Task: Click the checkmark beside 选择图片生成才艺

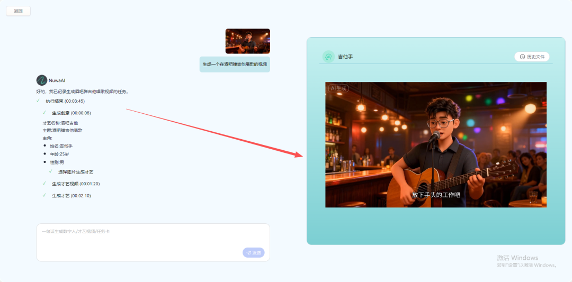Action: click(x=51, y=172)
